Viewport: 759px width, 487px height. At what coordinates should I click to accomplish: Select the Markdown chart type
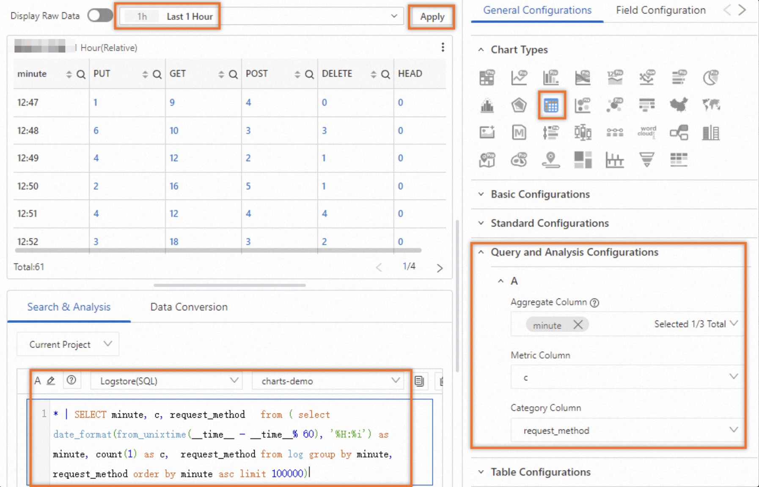point(519,133)
